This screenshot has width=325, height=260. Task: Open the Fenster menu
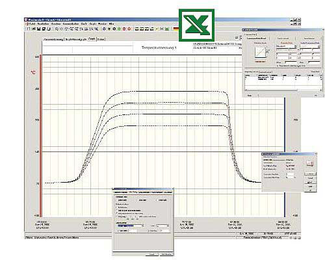(102, 24)
